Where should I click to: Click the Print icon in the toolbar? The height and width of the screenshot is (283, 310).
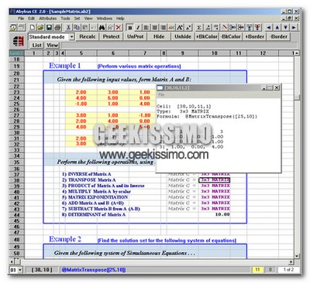[x=57, y=27]
